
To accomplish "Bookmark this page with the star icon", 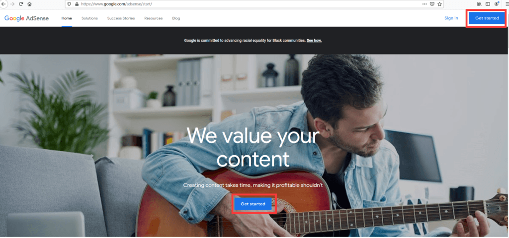I will 439,4.
